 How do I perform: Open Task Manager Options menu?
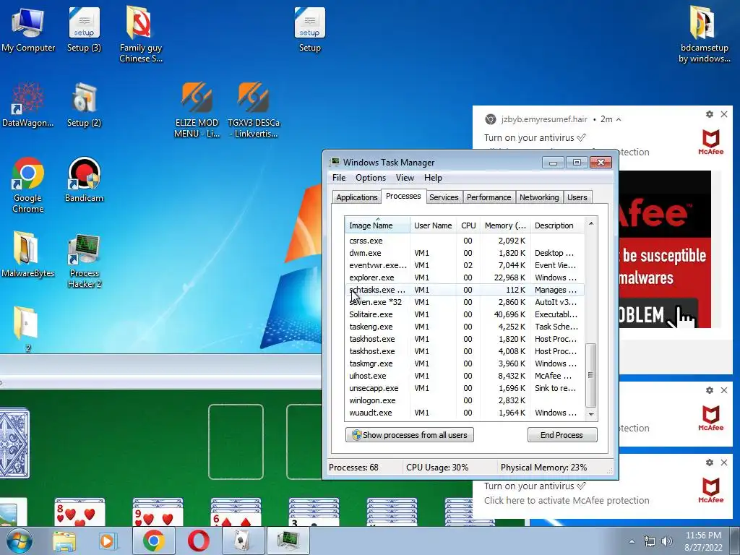tap(371, 178)
